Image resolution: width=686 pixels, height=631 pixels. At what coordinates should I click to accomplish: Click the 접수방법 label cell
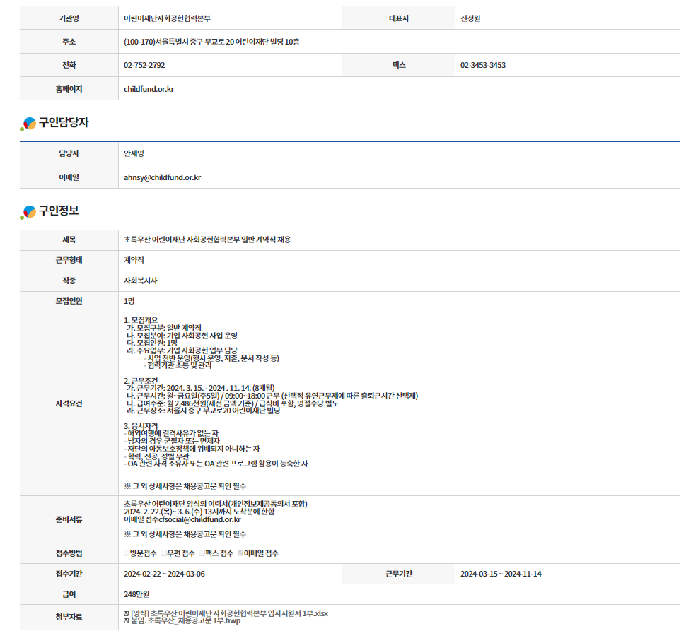pyautogui.click(x=69, y=553)
